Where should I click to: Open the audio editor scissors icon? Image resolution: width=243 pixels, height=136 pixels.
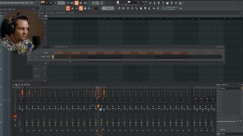(x=155, y=3)
